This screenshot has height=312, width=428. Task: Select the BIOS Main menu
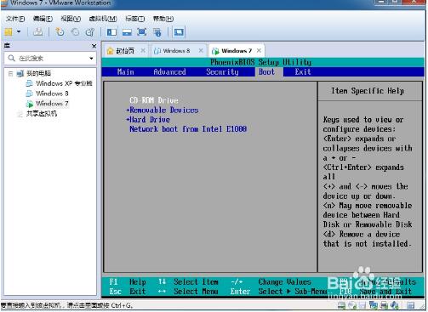tap(125, 72)
